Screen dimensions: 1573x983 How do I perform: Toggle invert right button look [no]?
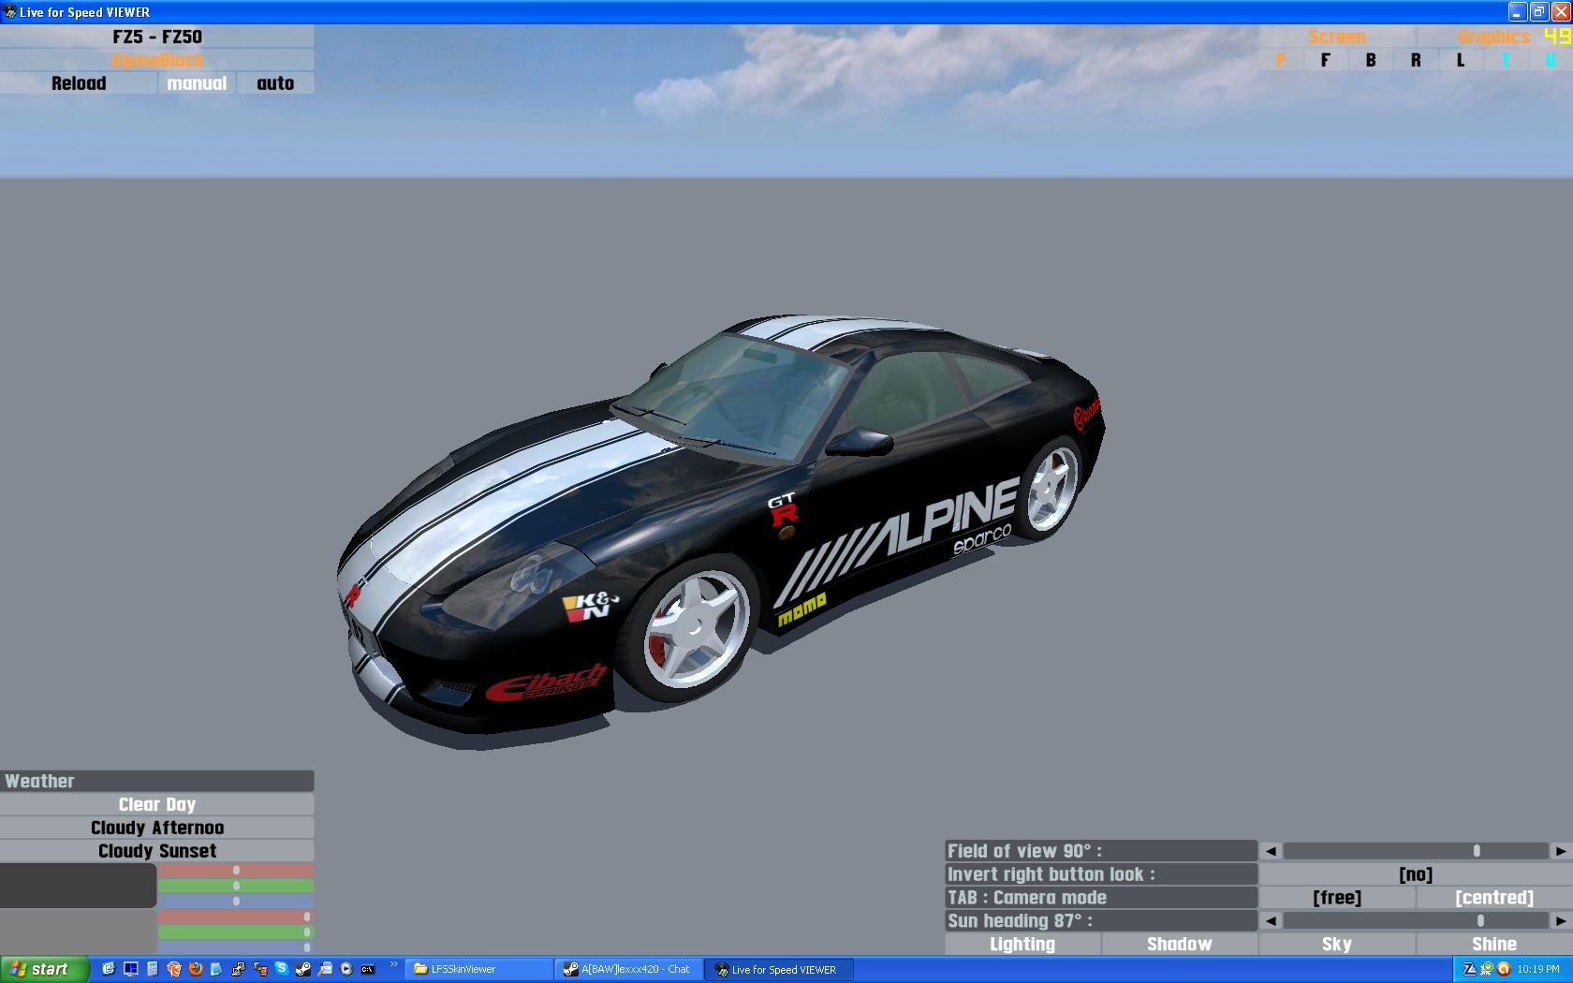[1416, 874]
